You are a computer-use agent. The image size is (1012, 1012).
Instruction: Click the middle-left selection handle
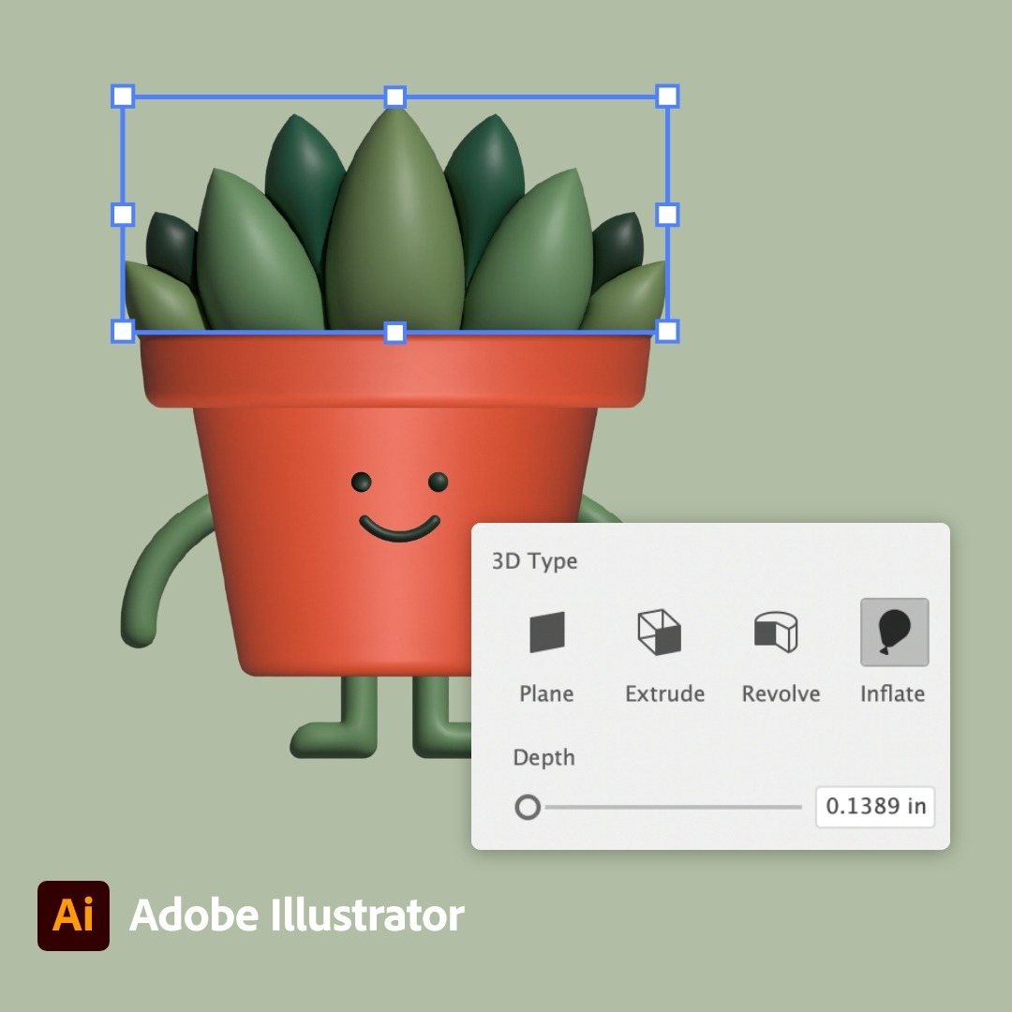point(123,215)
